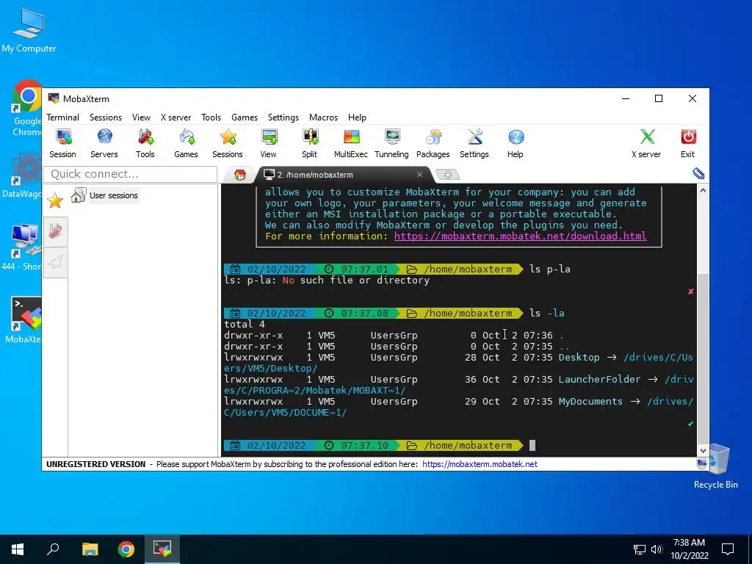Select the Macros paper-plane sidebar tab
Screen dimensions: 752x564
click(55, 262)
